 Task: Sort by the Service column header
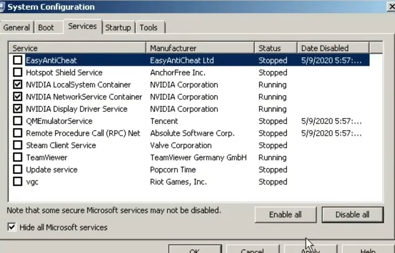point(77,48)
